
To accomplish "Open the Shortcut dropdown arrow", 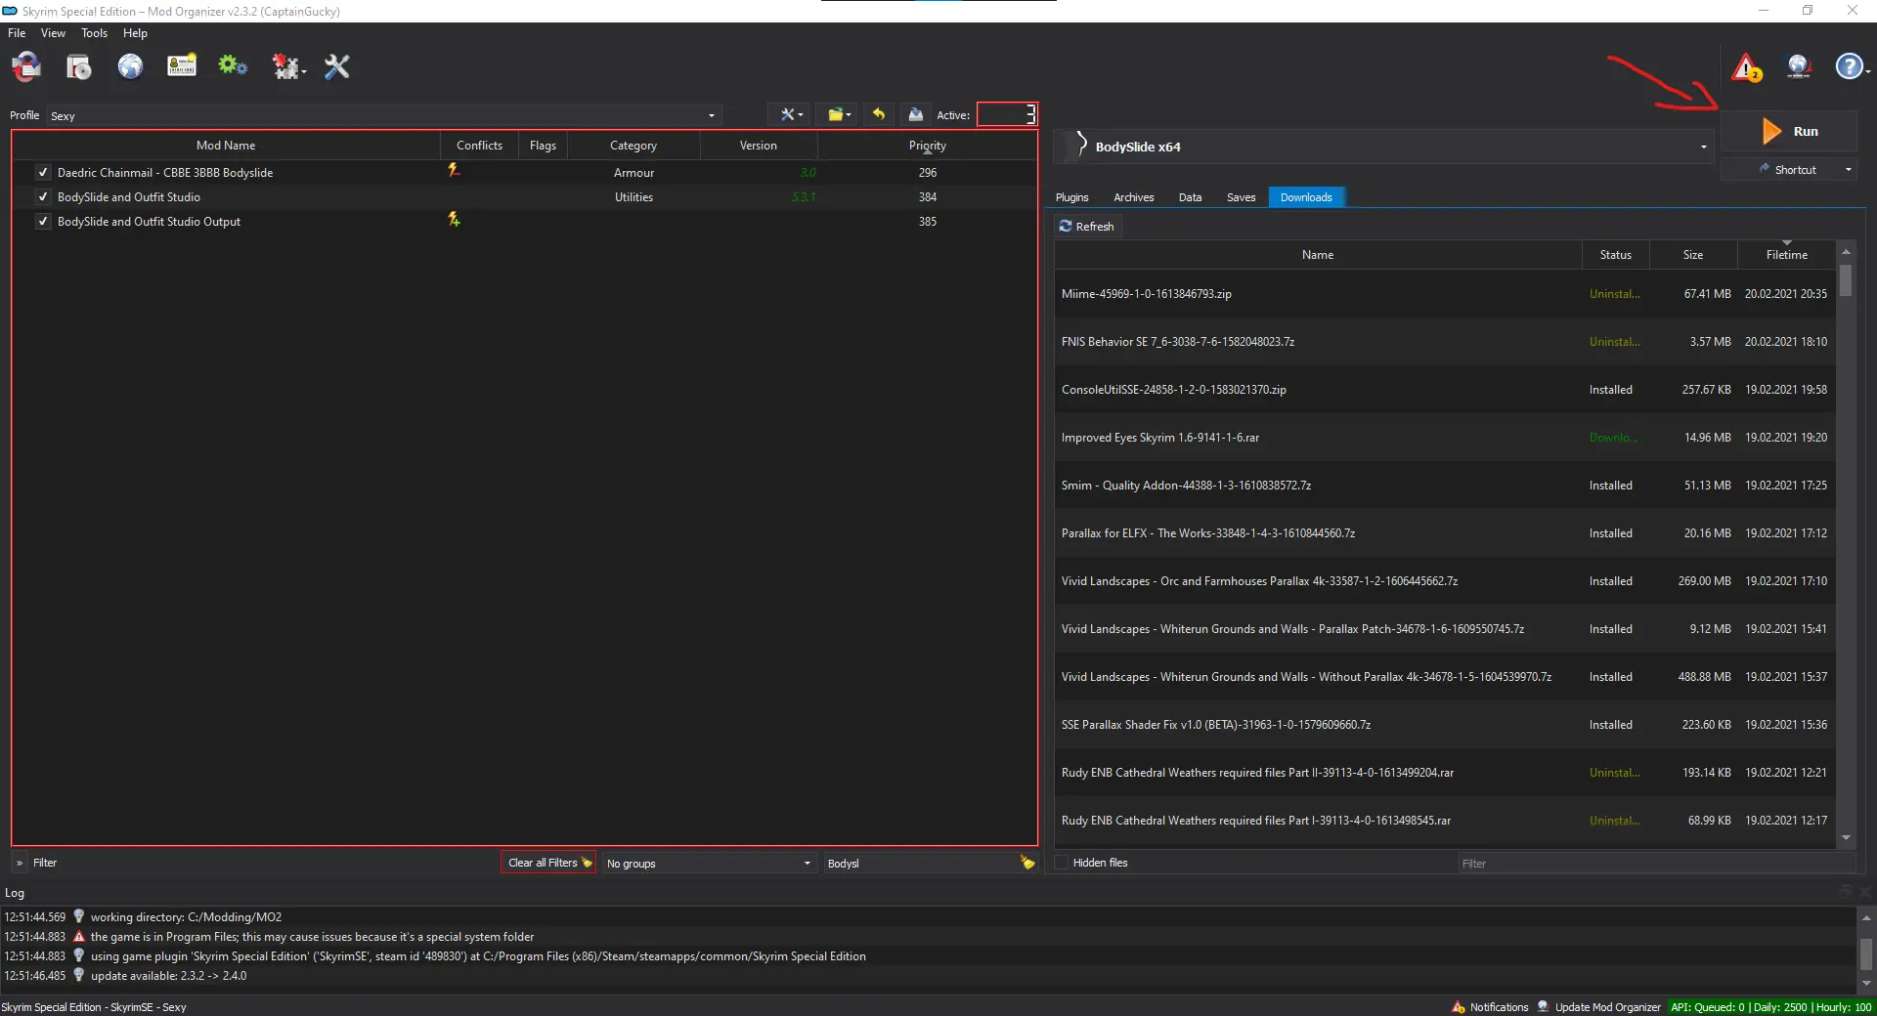I will click(1848, 170).
